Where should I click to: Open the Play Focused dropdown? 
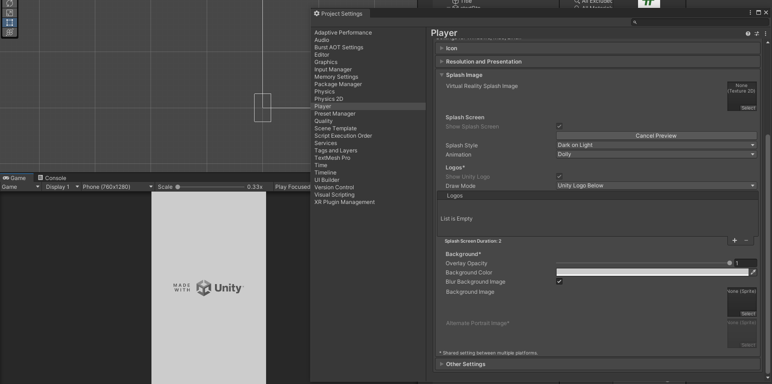click(292, 187)
